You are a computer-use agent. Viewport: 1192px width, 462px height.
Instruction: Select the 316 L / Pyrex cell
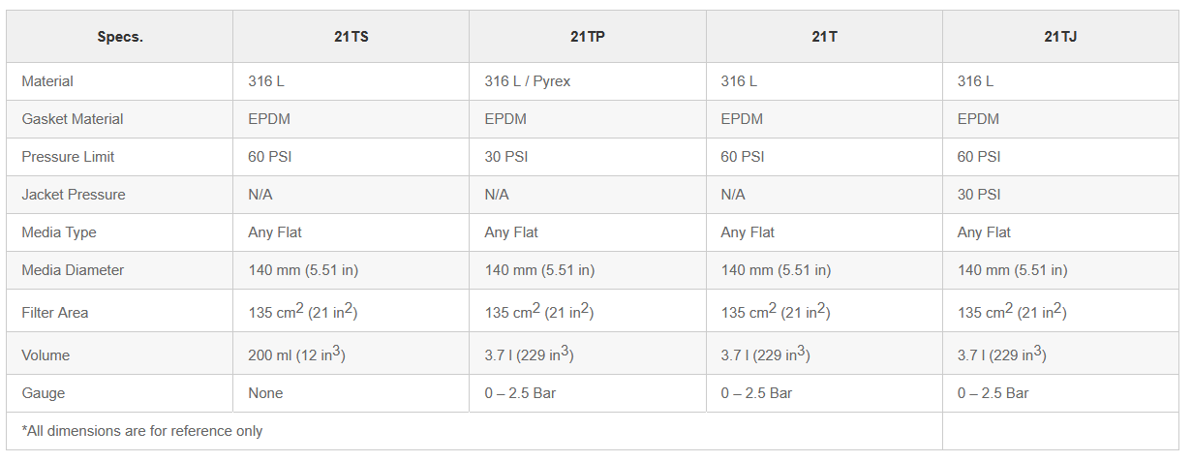tap(528, 81)
